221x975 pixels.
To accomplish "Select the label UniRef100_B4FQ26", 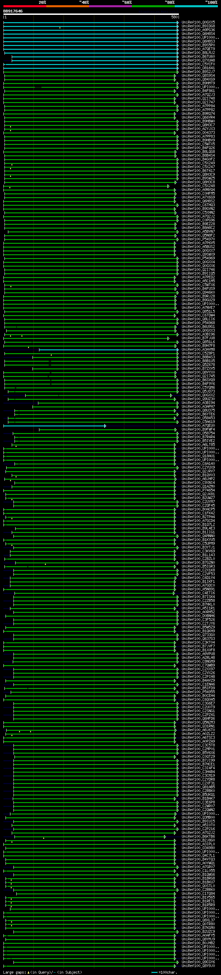I will [198, 148].
